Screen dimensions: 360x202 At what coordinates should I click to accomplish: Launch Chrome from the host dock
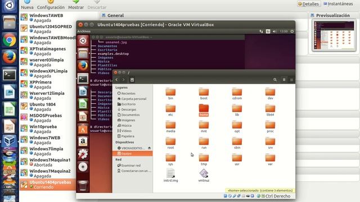click(x=9, y=40)
